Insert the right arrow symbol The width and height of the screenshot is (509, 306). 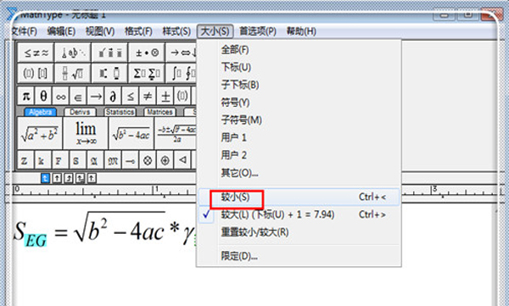96,96
